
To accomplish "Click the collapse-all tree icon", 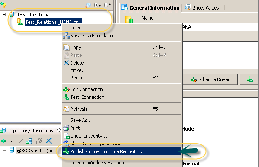I will tap(107, 5).
